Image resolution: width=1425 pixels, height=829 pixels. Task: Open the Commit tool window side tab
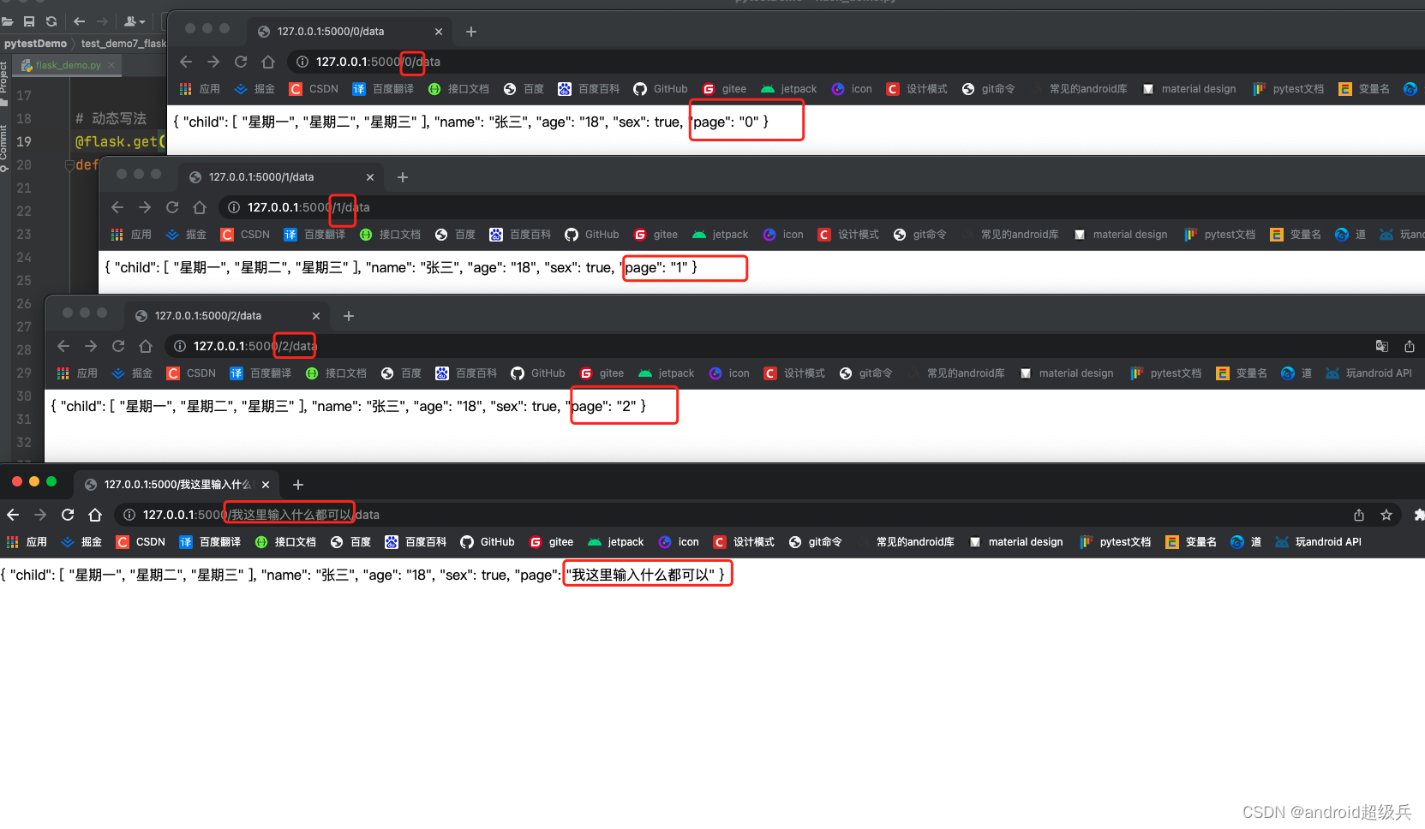coord(4,147)
